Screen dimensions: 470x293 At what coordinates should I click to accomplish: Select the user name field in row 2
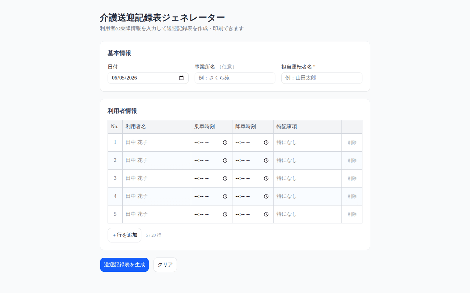157,160
